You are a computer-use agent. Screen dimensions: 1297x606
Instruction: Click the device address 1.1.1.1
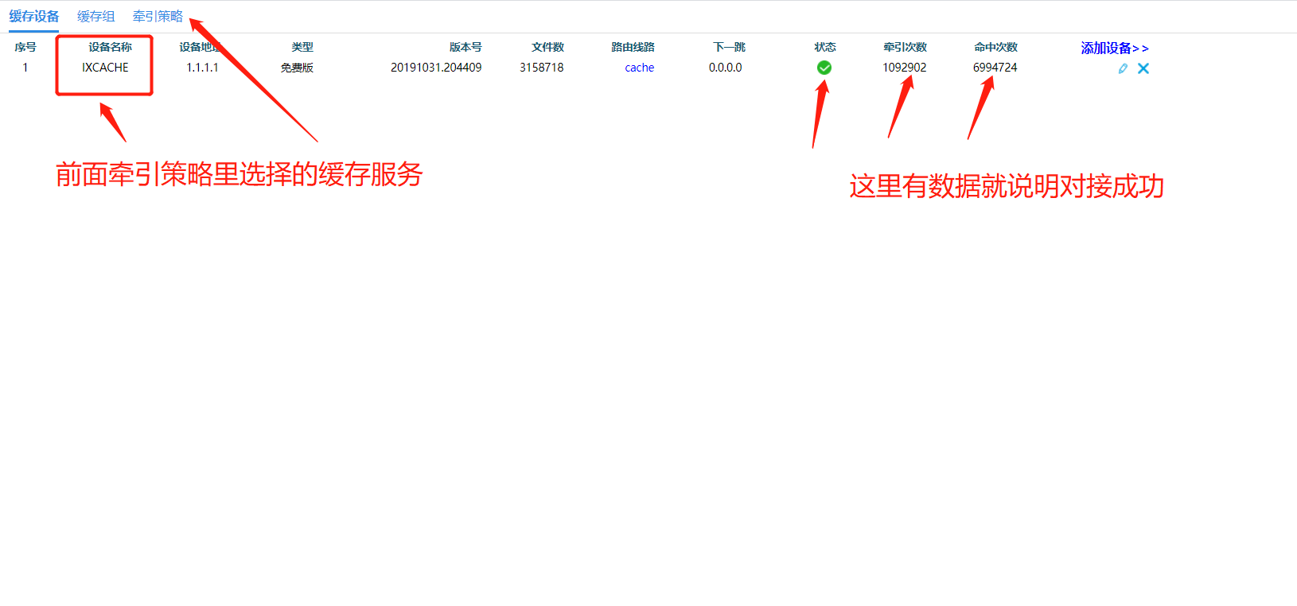(202, 68)
